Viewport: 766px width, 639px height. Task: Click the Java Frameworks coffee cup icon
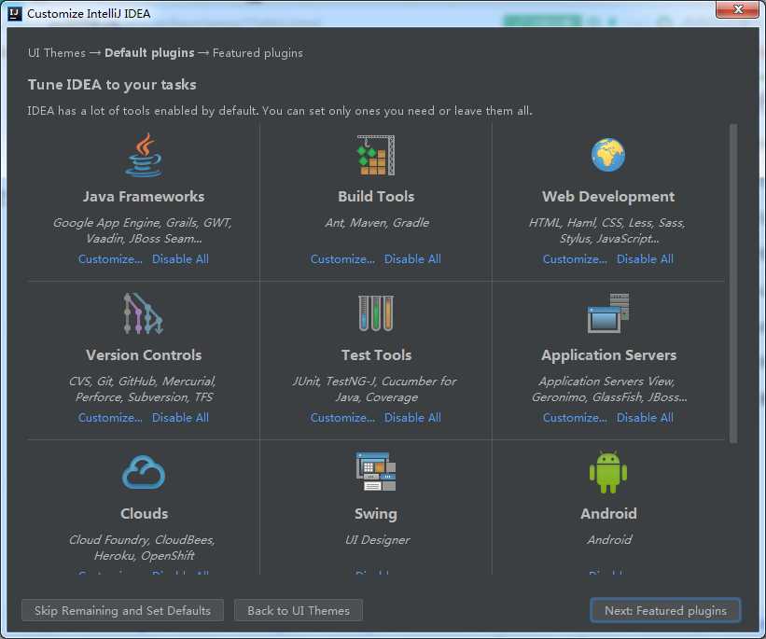click(x=143, y=156)
